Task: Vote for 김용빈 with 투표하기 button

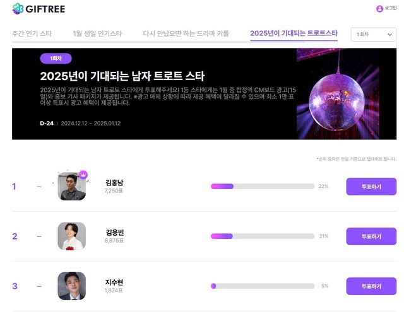Action: click(x=371, y=236)
